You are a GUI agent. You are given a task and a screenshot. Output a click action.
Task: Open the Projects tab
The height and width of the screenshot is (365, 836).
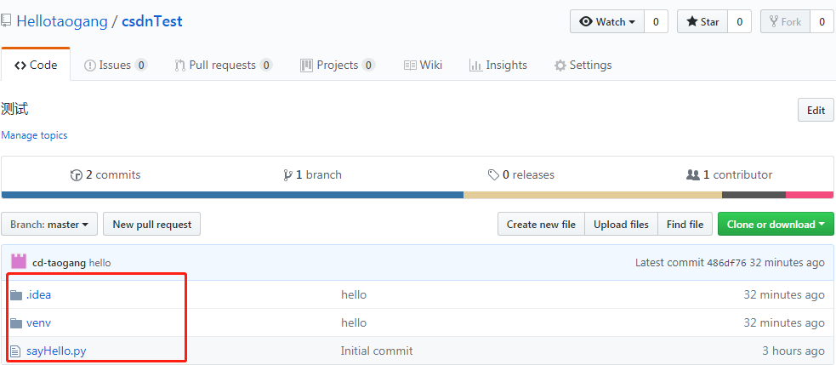[x=338, y=66]
